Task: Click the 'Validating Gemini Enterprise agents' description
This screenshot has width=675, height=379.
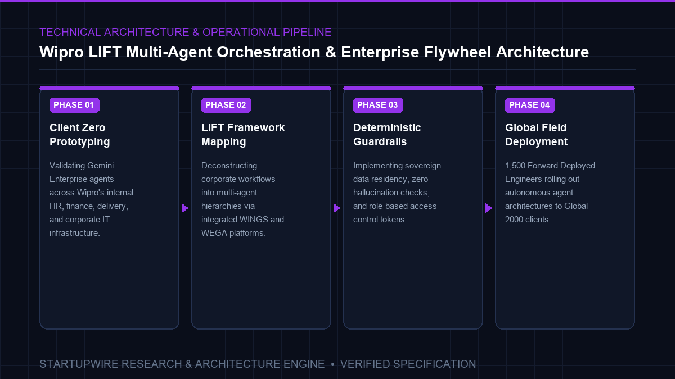Action: click(x=92, y=199)
